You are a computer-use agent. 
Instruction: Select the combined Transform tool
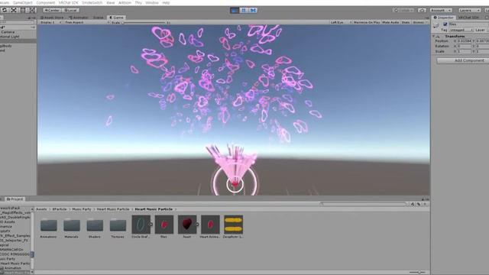[x=32, y=10]
